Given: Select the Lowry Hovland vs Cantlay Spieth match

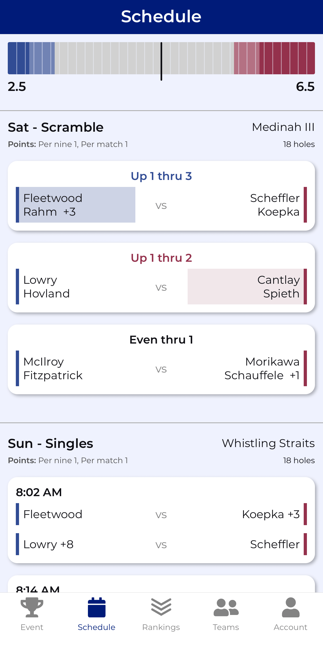Looking at the screenshot, I should point(161,278).
